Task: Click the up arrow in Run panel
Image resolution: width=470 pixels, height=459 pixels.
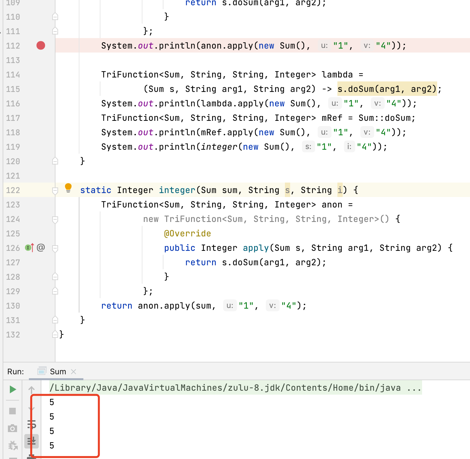Action: pyautogui.click(x=32, y=390)
